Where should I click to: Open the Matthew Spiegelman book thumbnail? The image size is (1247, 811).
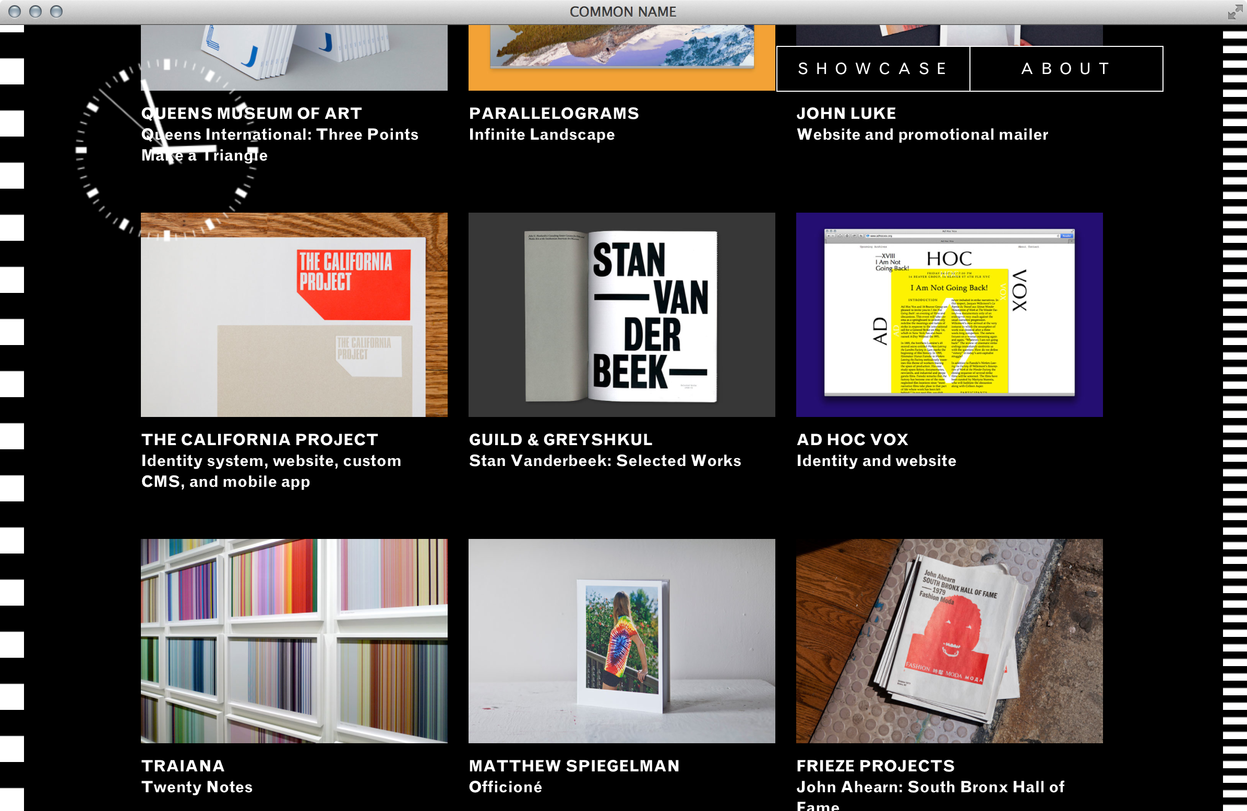621,641
